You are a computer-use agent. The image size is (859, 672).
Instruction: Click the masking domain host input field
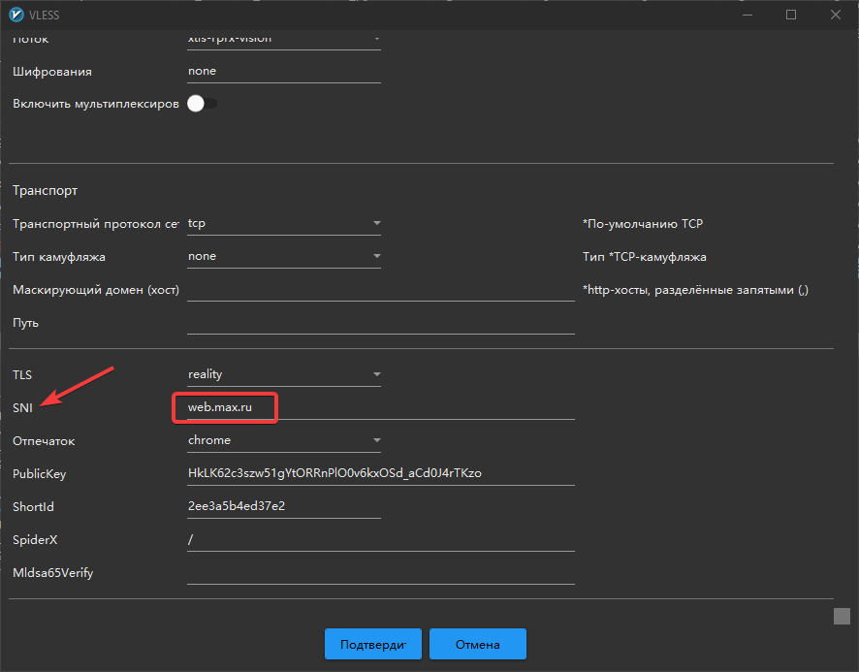[381, 290]
